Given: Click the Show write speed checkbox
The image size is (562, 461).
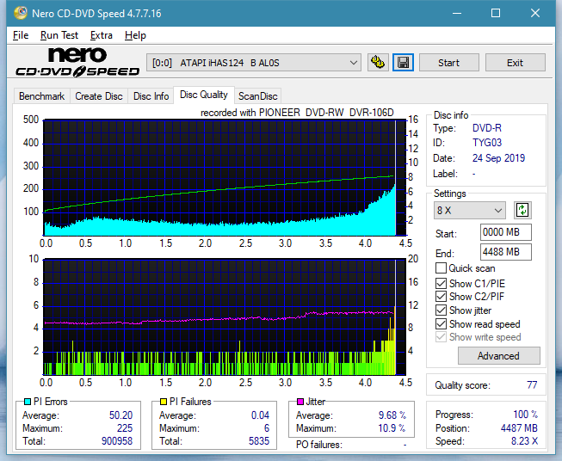Looking at the screenshot, I should (x=441, y=337).
